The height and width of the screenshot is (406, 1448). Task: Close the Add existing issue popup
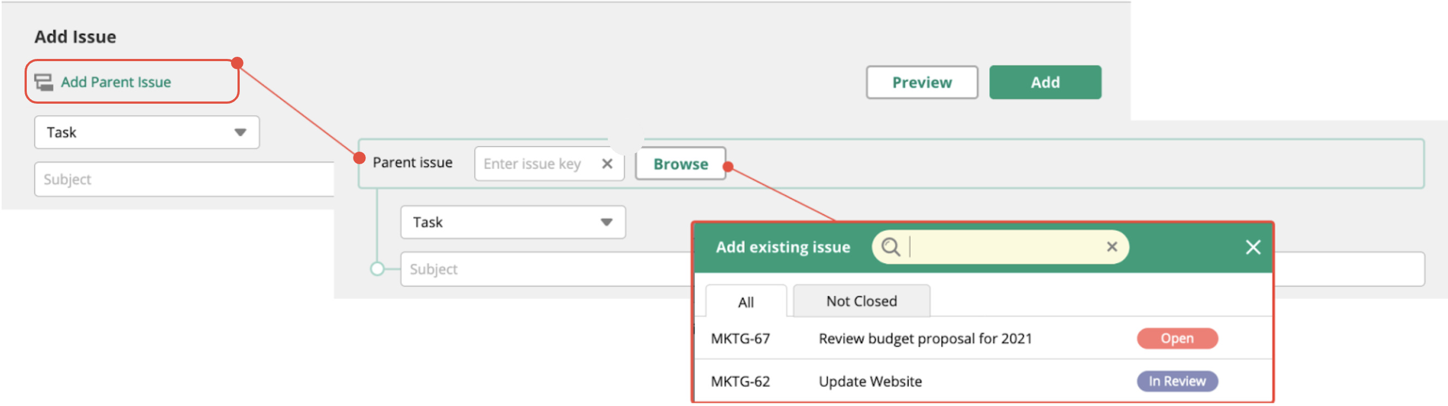pos(1253,247)
